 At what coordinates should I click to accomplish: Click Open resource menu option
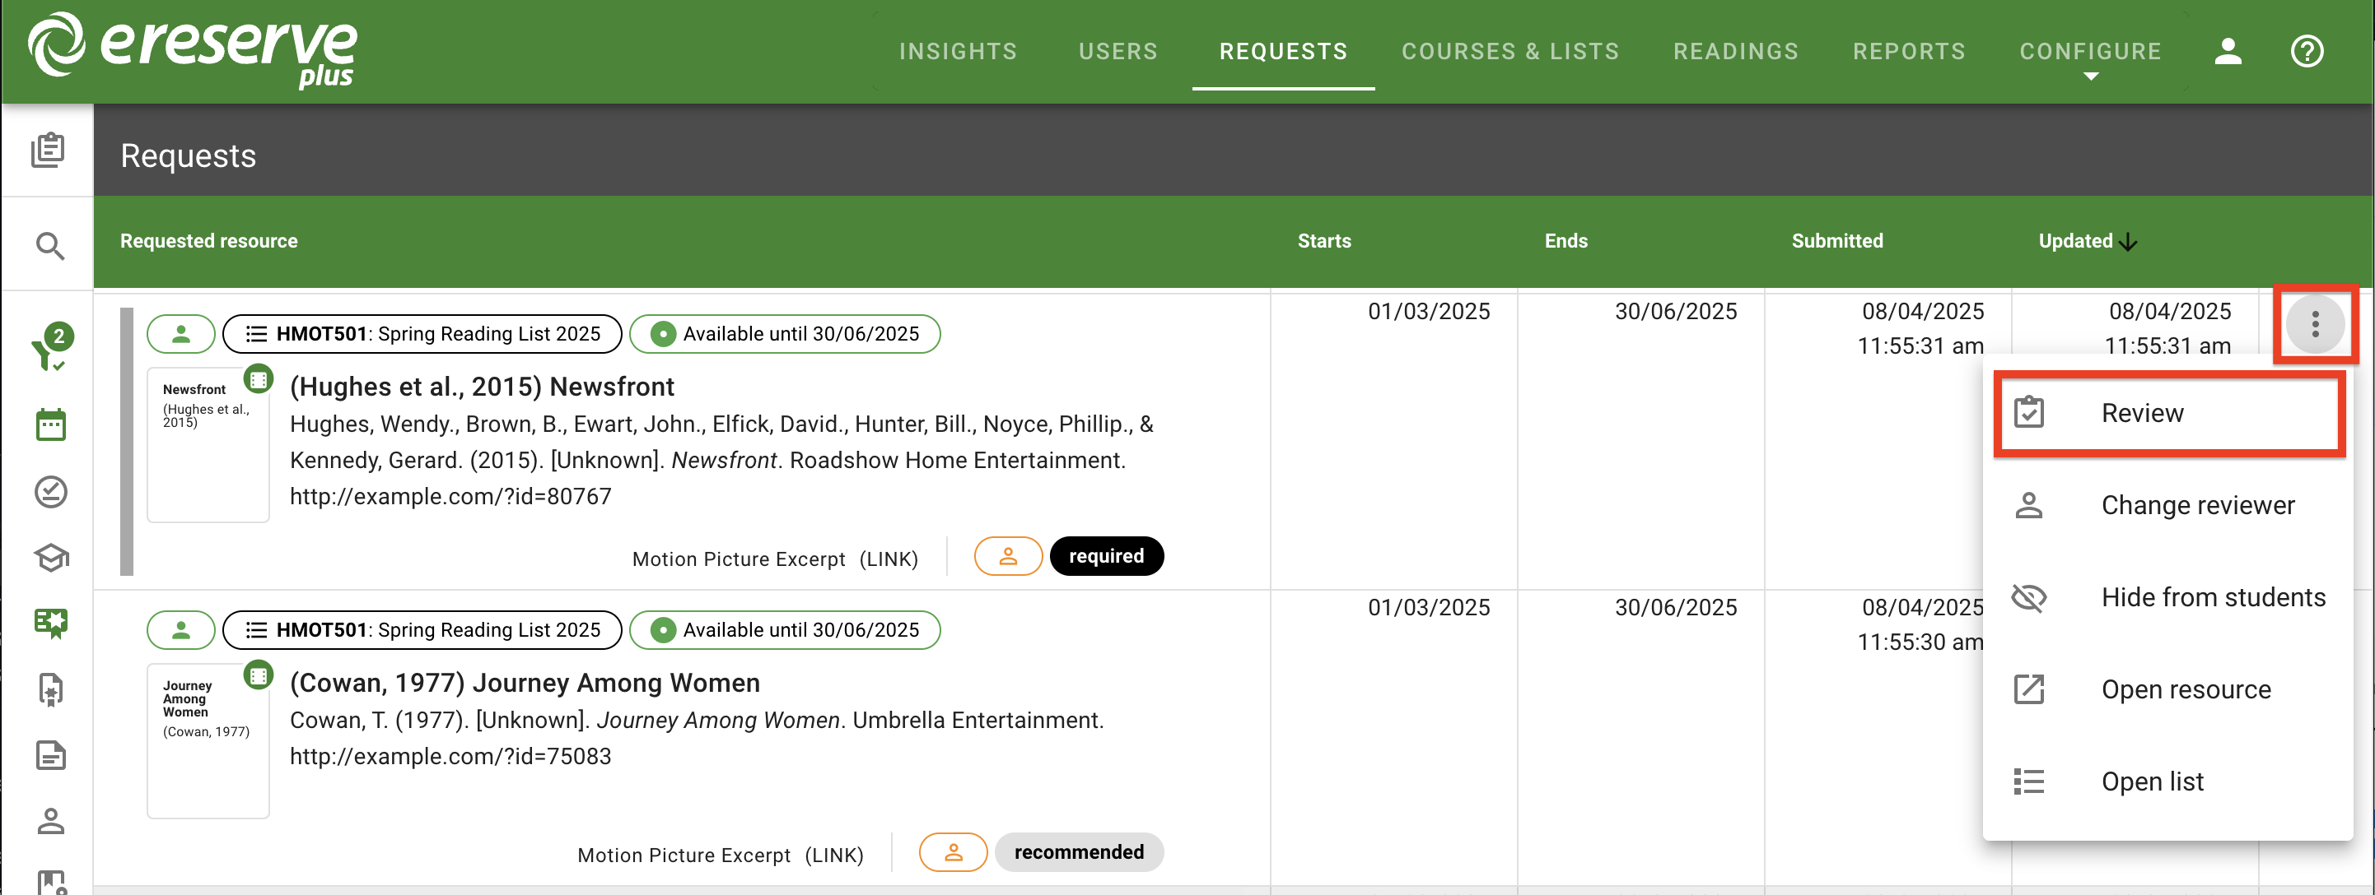click(2184, 689)
